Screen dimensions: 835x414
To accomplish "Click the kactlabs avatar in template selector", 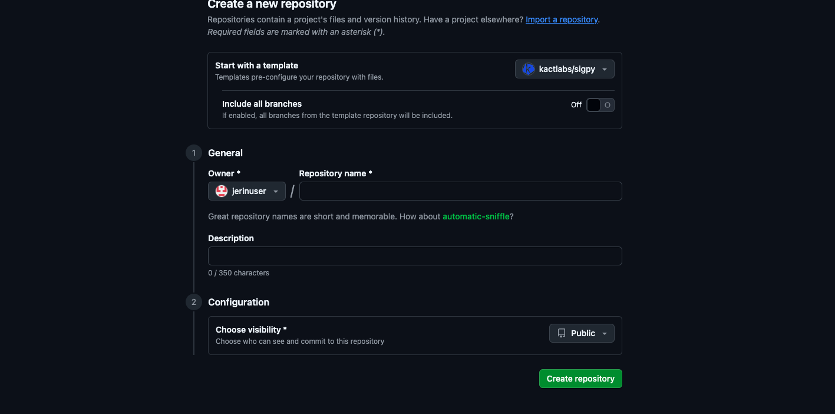I will pos(529,69).
